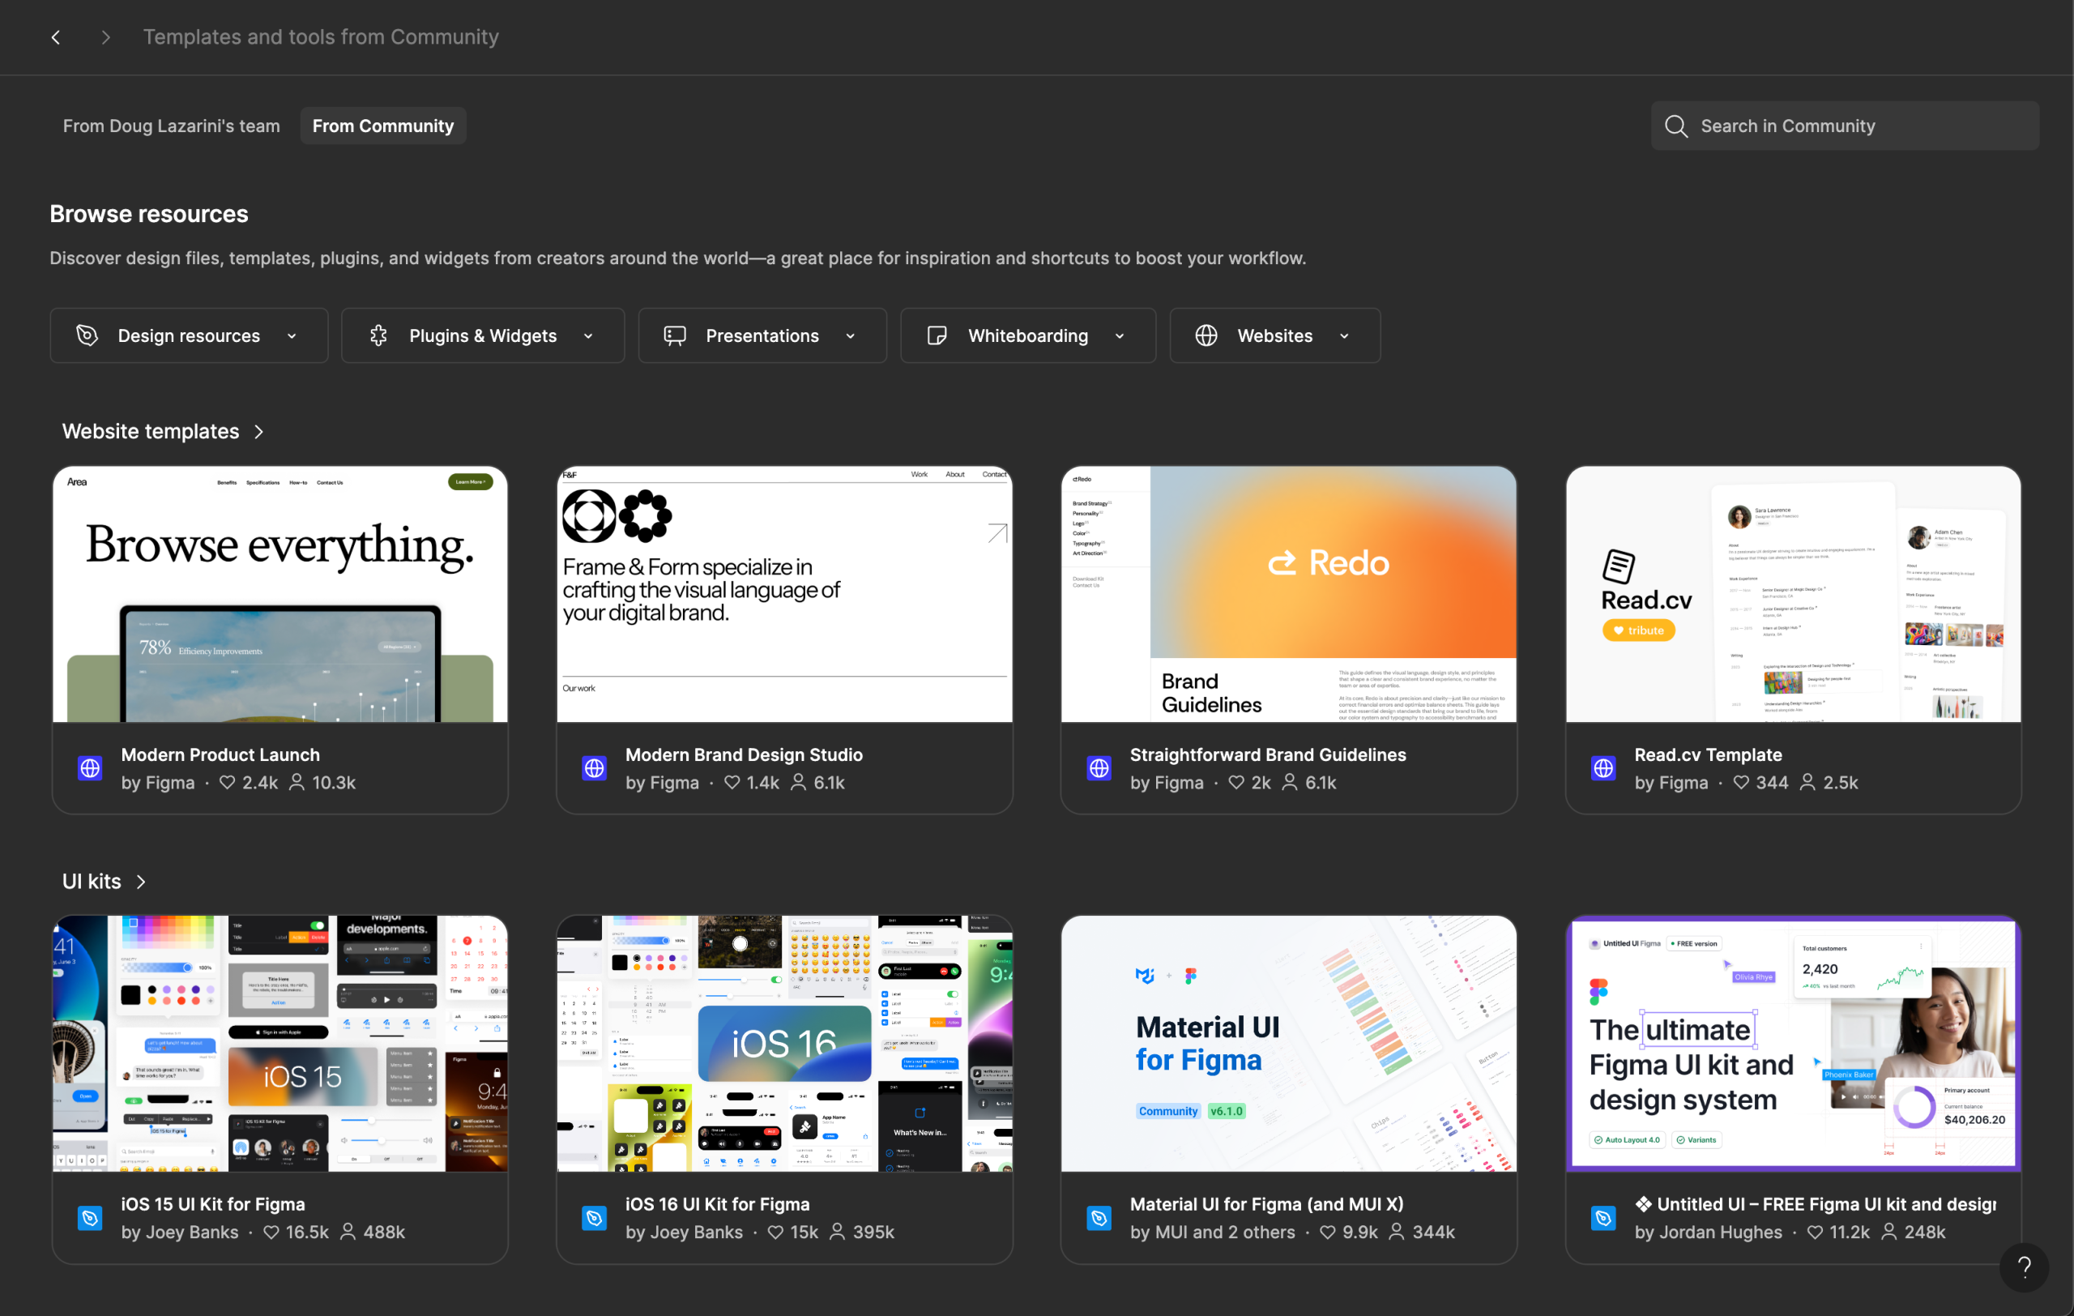The image size is (2074, 1316).
Task: Select the Presentations screen icon
Action: pos(674,335)
